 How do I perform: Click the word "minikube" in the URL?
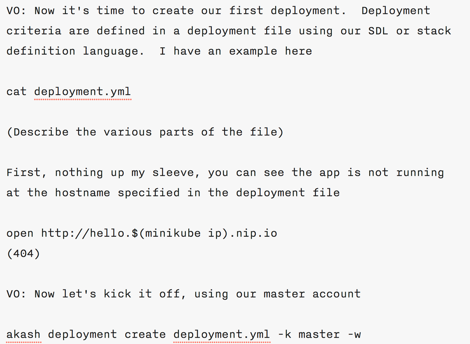173,233
